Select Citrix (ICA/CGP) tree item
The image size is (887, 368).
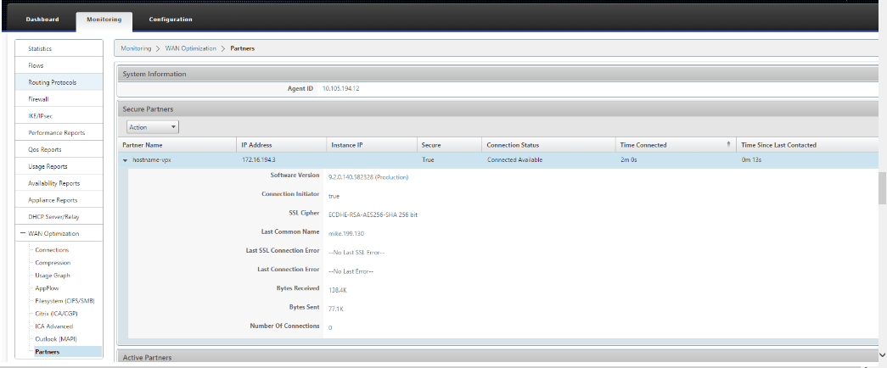pos(55,313)
